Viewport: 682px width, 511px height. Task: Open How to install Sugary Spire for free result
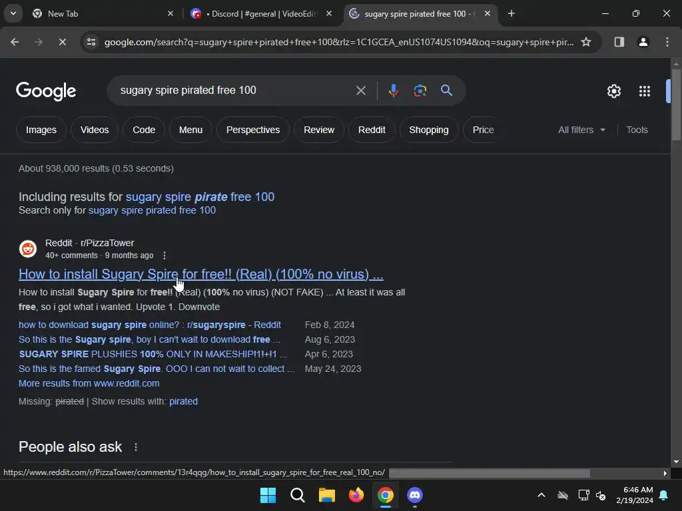click(201, 274)
